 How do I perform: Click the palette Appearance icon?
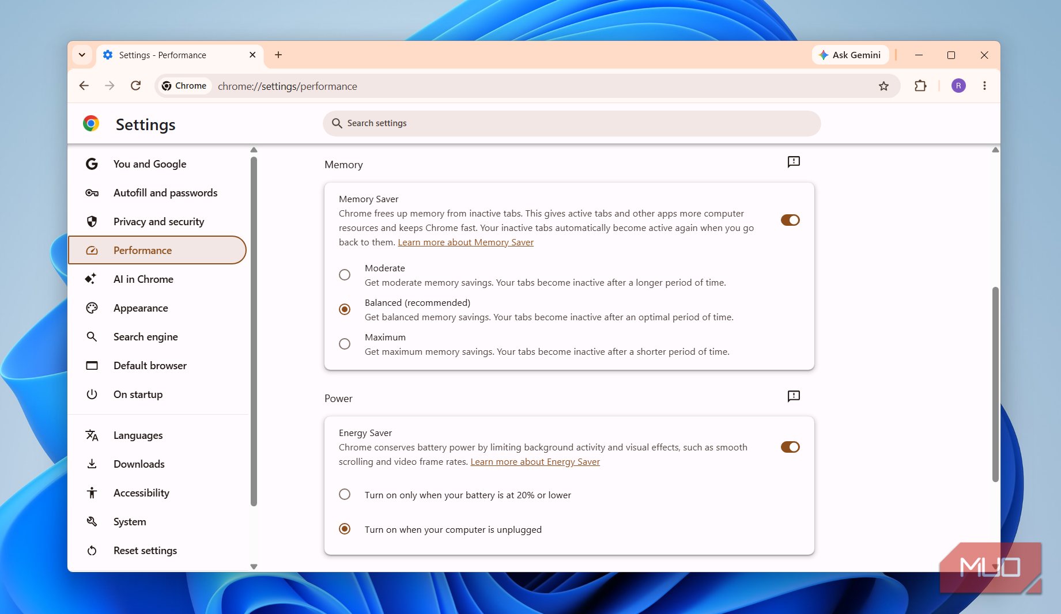pos(92,308)
